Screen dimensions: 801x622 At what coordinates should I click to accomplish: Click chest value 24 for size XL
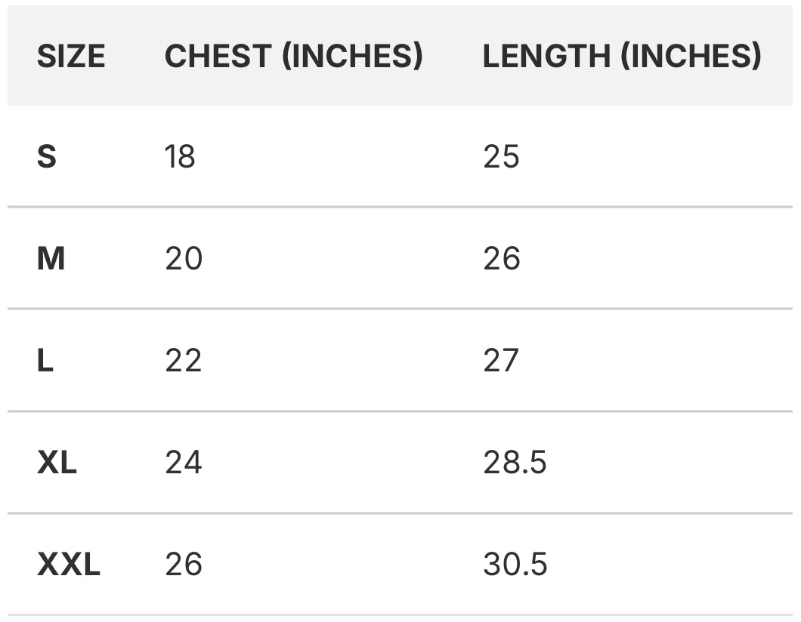(x=184, y=463)
